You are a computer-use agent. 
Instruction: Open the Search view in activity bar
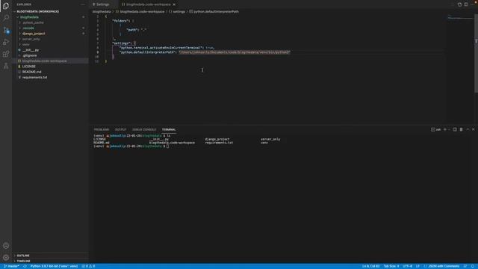point(6,18)
